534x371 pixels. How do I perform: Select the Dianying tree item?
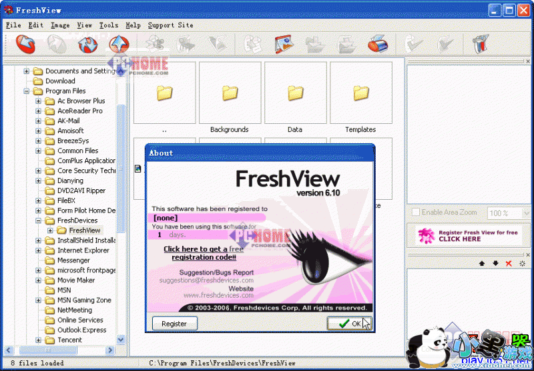(x=70, y=181)
